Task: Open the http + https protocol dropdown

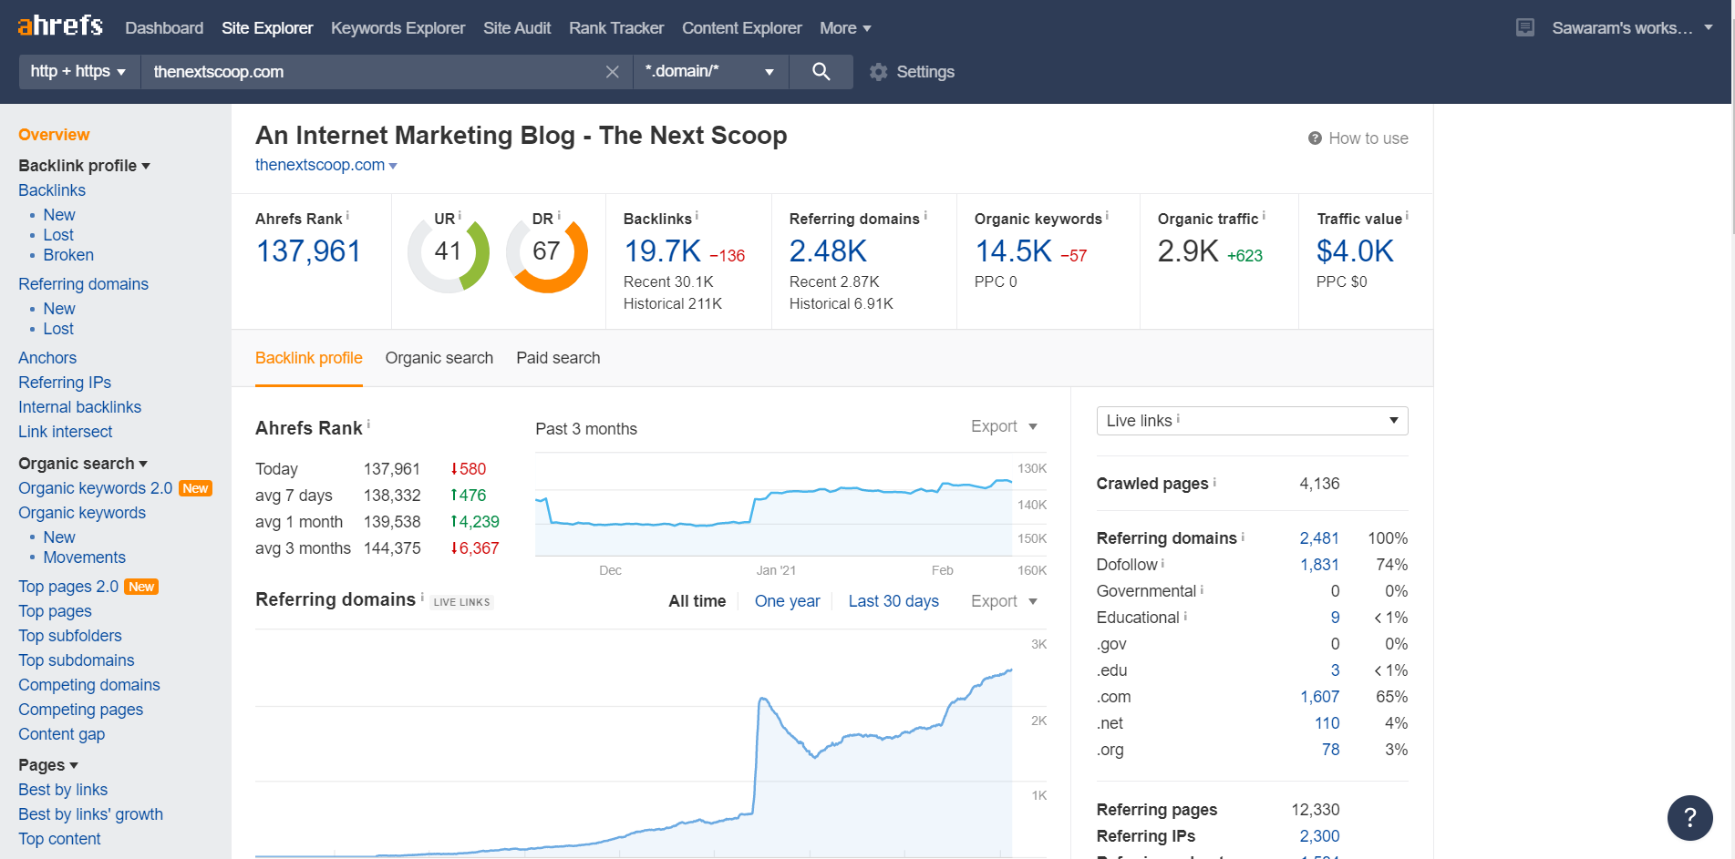Action: (79, 72)
